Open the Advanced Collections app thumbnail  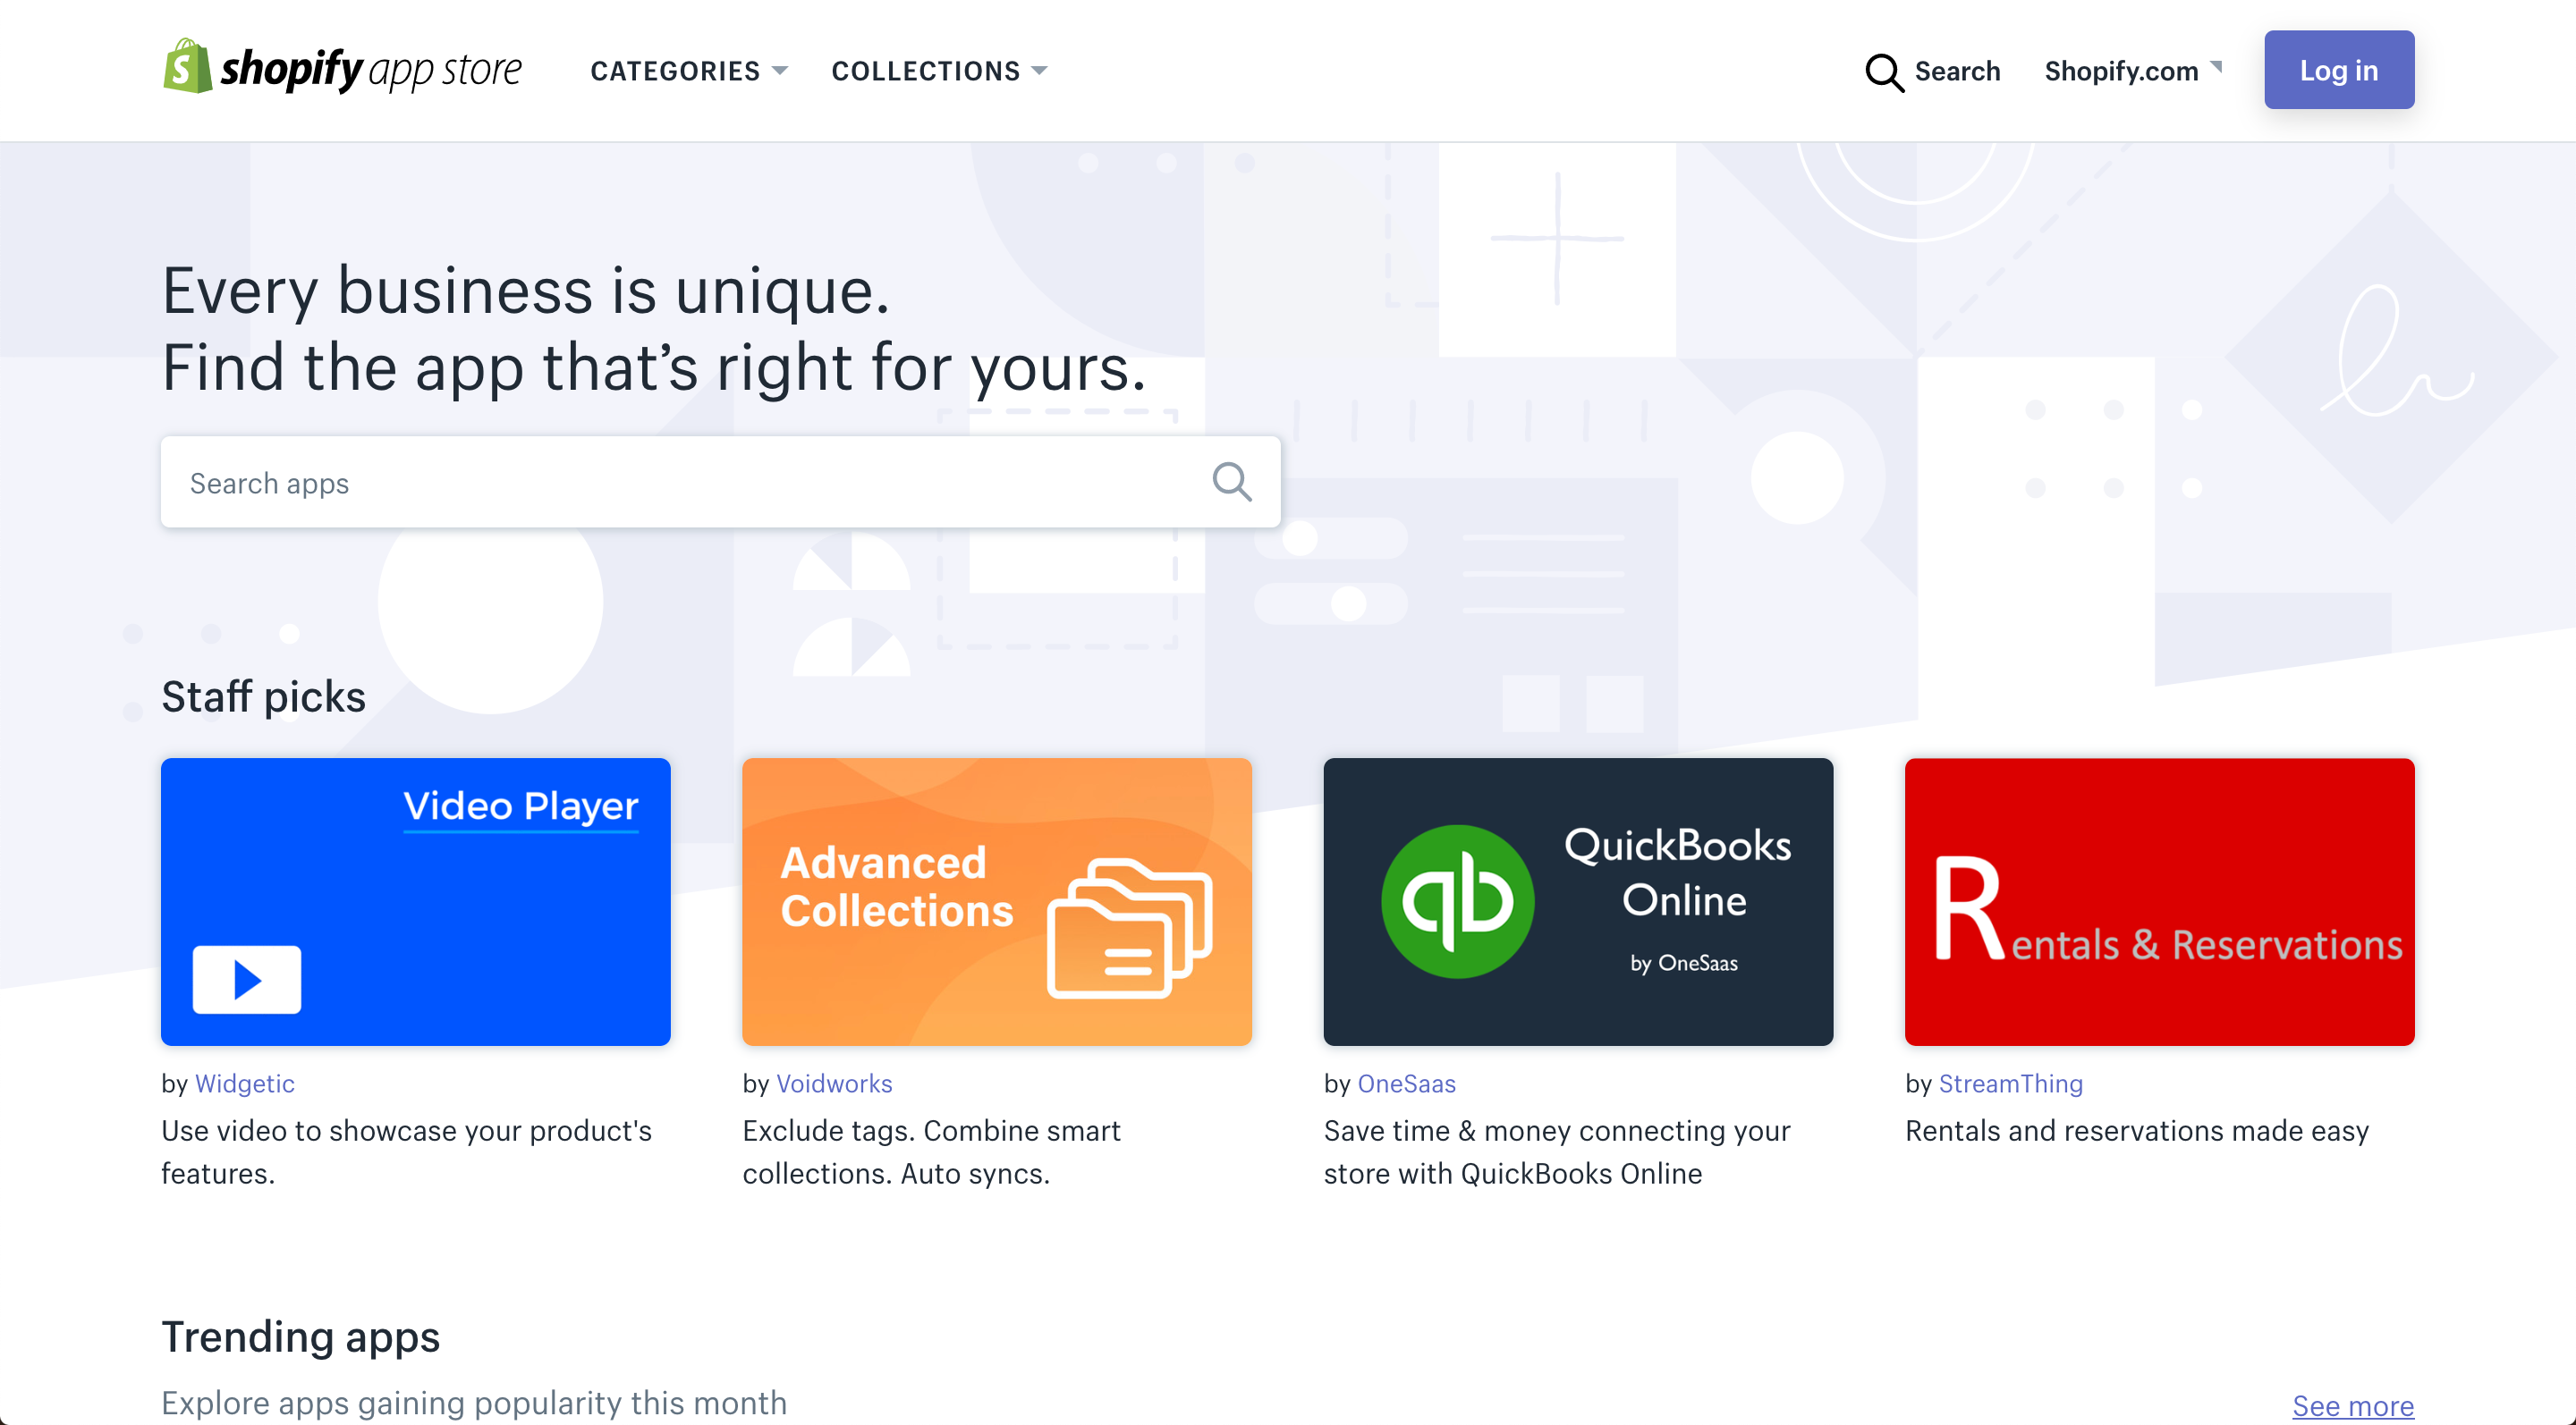996,901
